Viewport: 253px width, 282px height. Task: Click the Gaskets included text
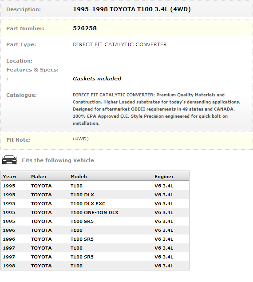pyautogui.click(x=97, y=79)
